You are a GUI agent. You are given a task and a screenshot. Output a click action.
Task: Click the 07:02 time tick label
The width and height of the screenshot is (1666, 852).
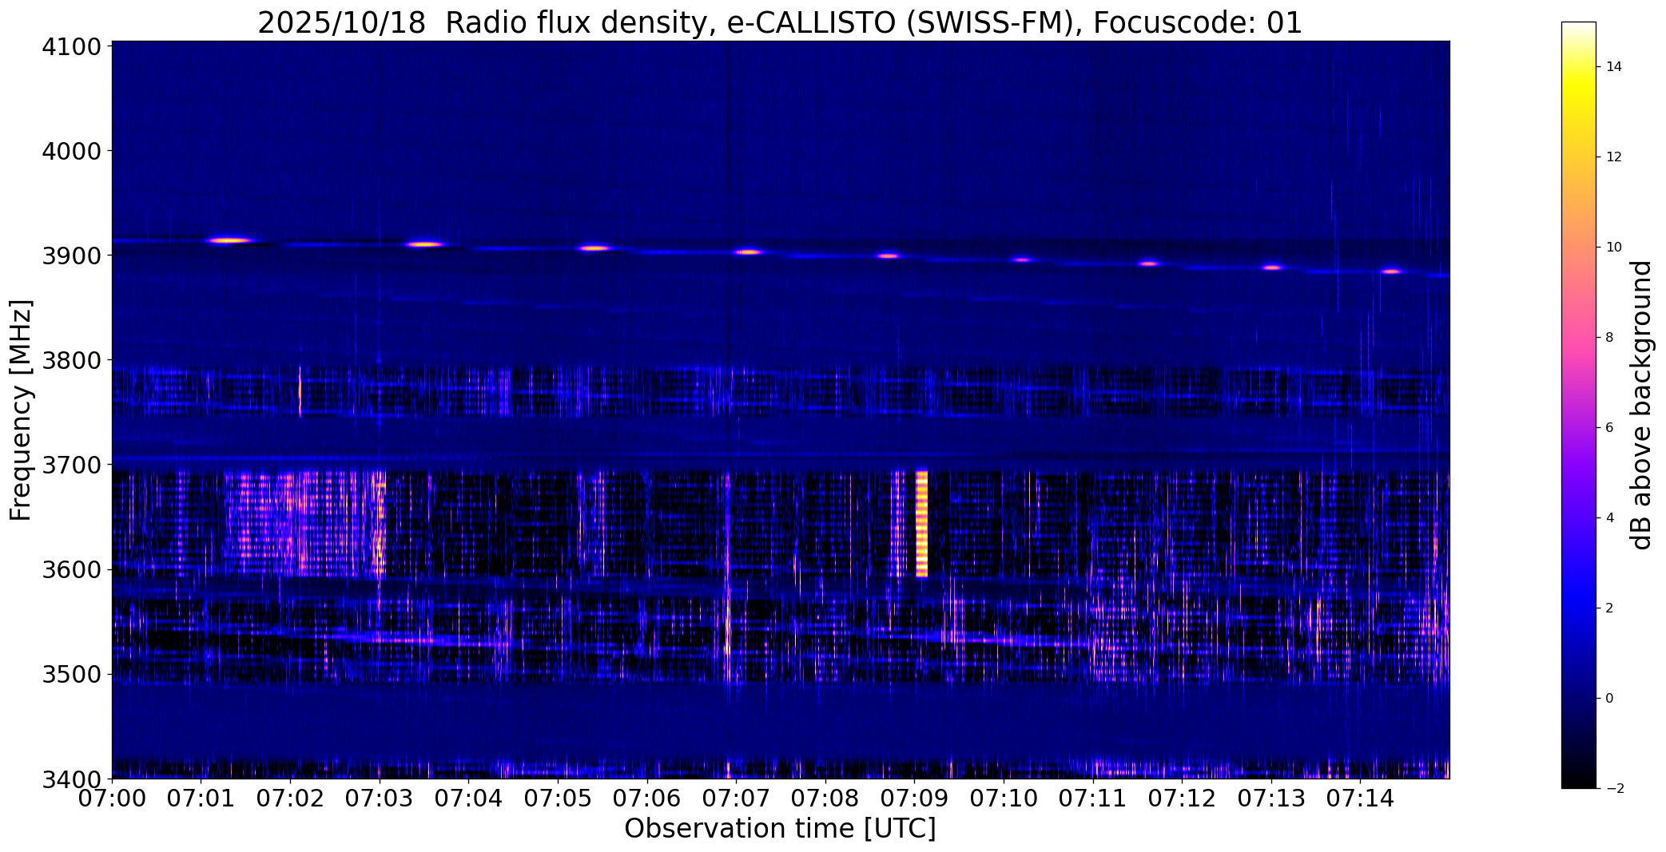pyautogui.click(x=290, y=799)
